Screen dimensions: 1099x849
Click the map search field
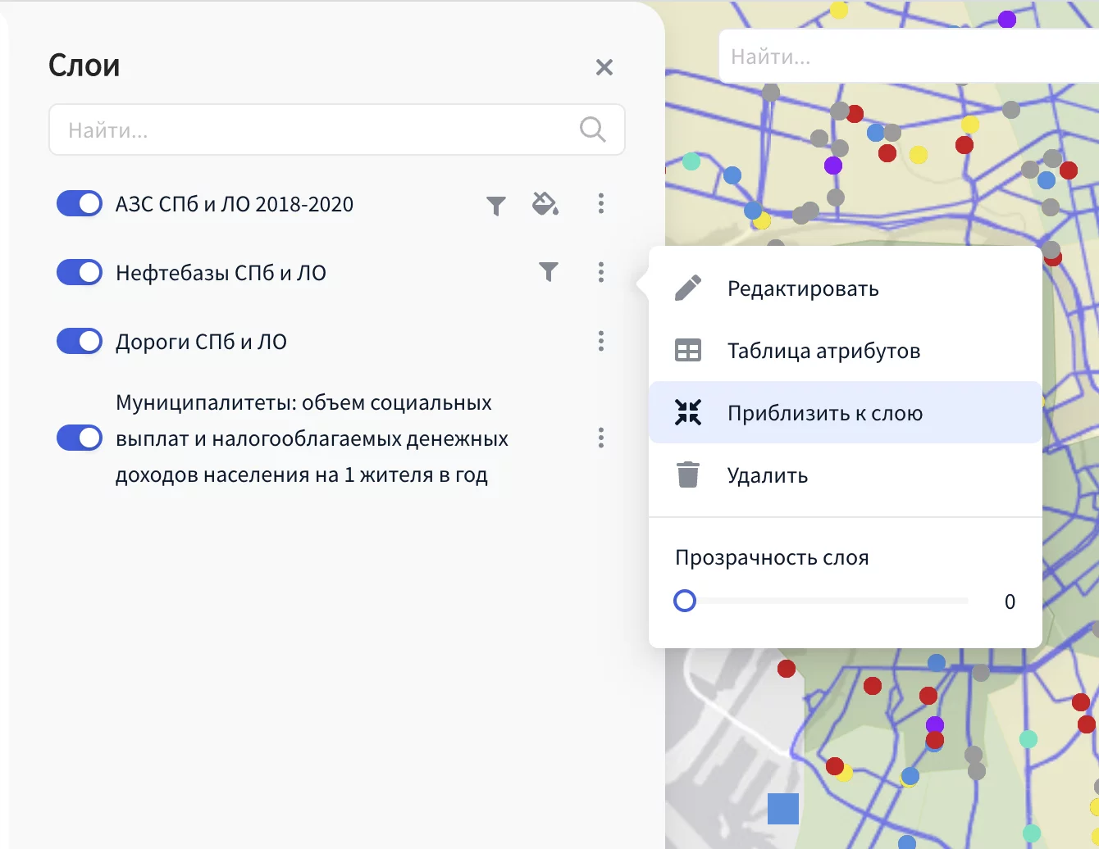pyautogui.click(x=902, y=57)
